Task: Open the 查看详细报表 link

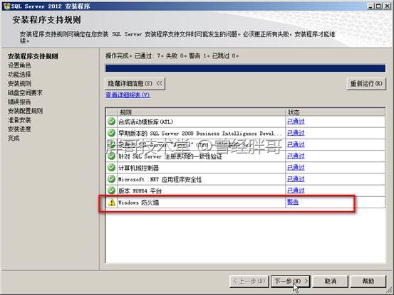Action: (128, 95)
